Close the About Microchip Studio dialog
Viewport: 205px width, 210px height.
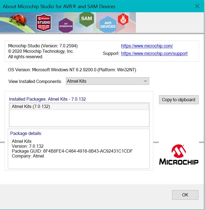[x=197, y=6]
